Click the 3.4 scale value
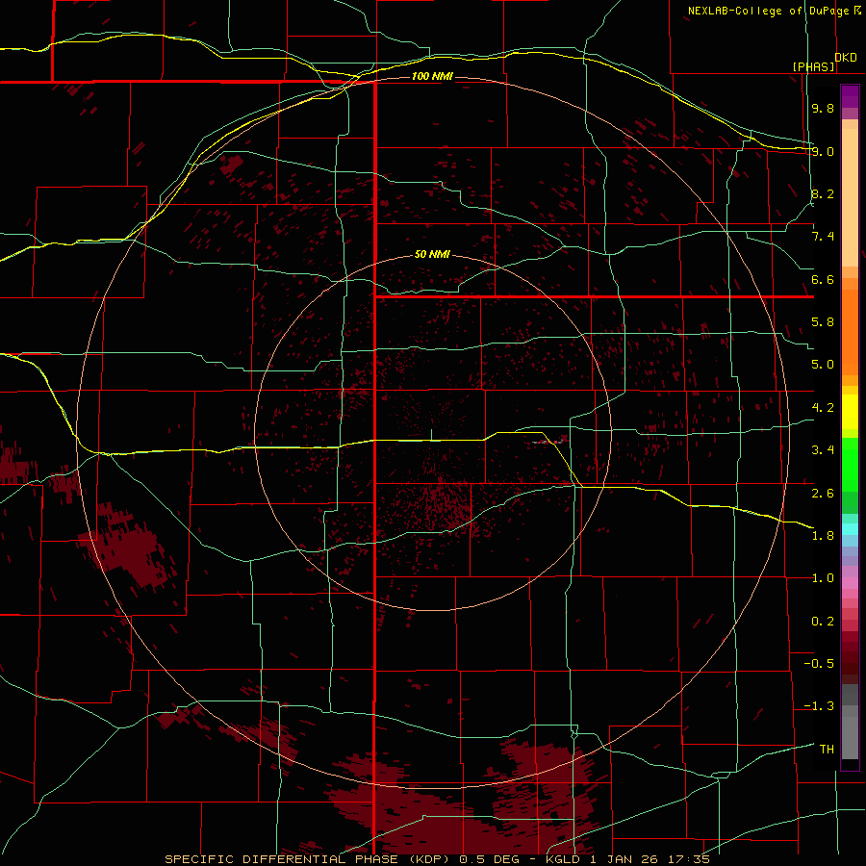This screenshot has width=866, height=866. (x=823, y=450)
